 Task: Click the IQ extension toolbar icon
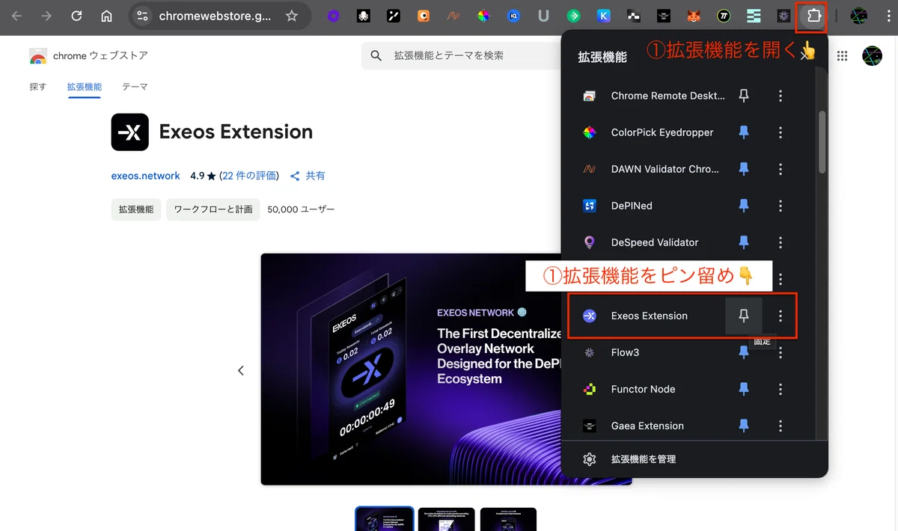(x=513, y=16)
